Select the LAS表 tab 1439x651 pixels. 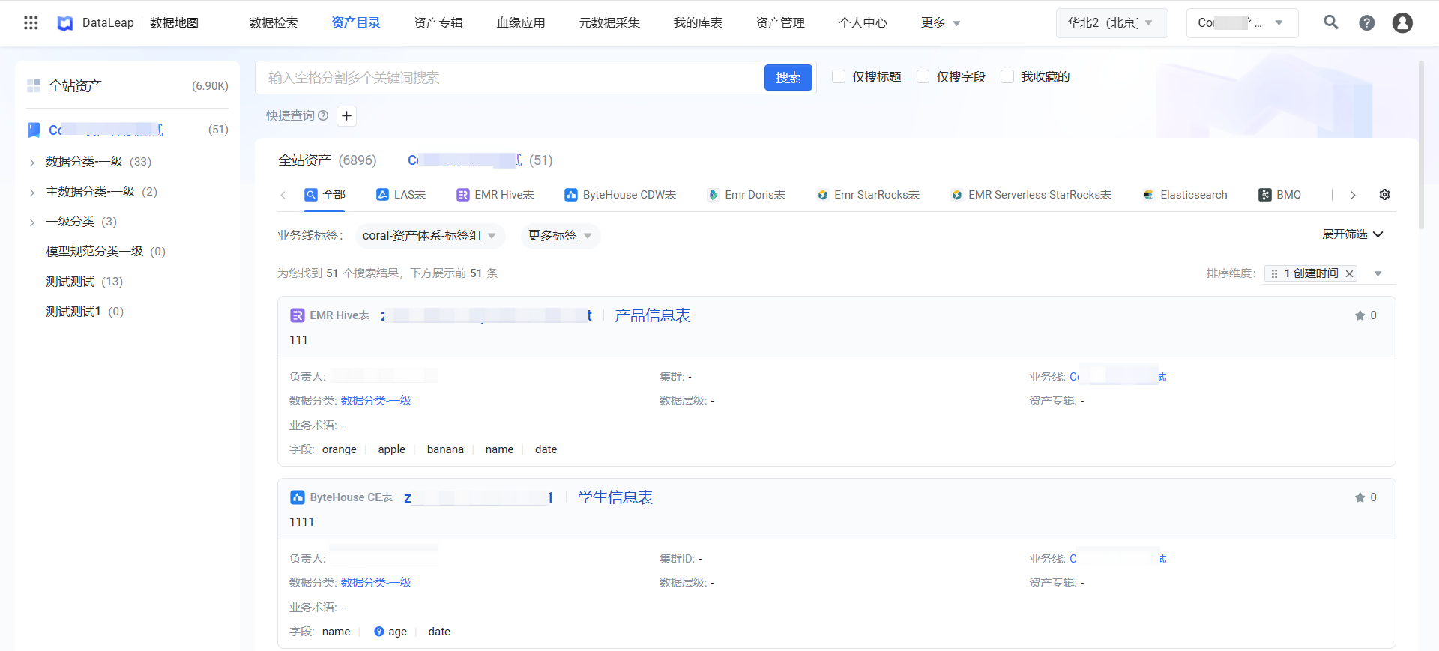[x=401, y=195]
